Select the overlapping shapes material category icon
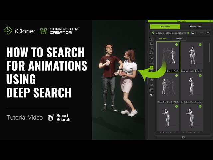 pyautogui.click(x=152, y=90)
